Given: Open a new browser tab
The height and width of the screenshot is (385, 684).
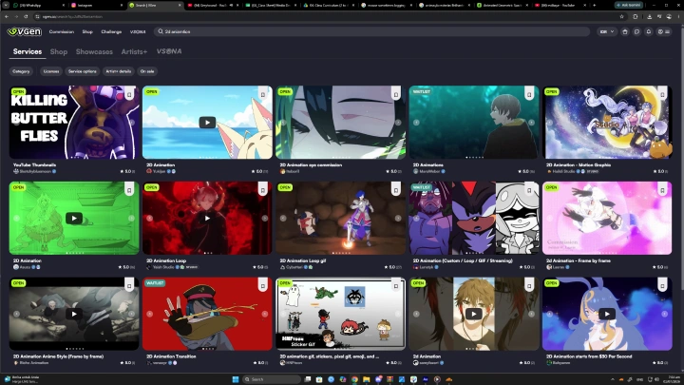Looking at the screenshot, I should click(594, 6).
